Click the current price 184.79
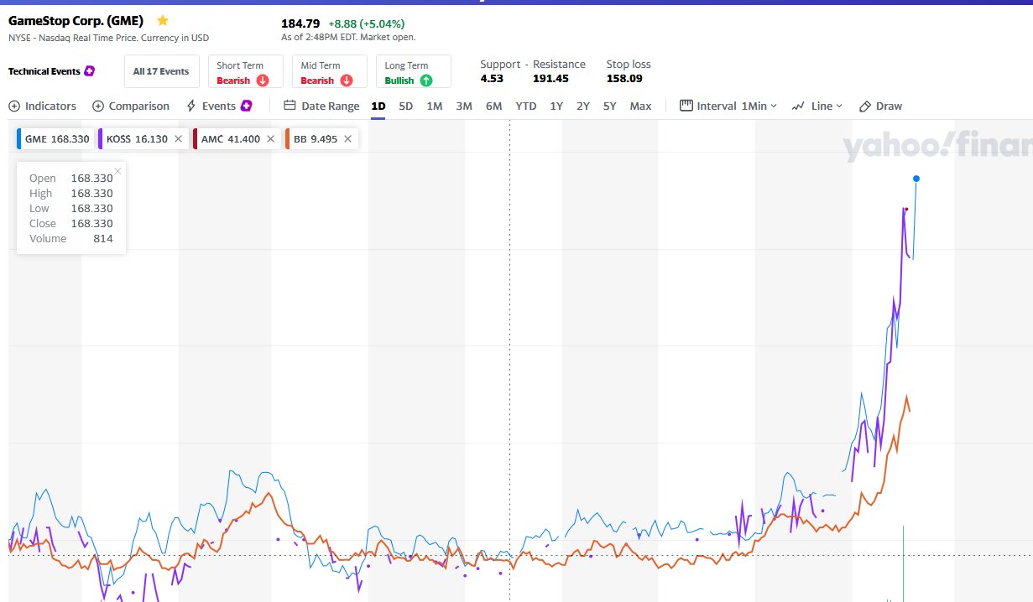Screen dimensions: 1033x602 pos(300,23)
